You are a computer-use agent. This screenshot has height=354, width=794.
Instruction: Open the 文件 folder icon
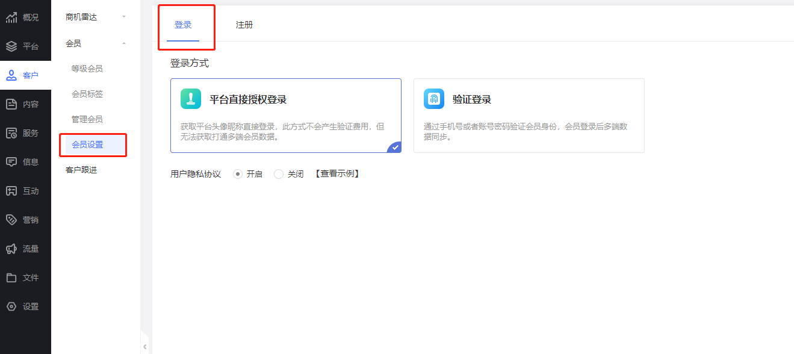click(x=11, y=278)
